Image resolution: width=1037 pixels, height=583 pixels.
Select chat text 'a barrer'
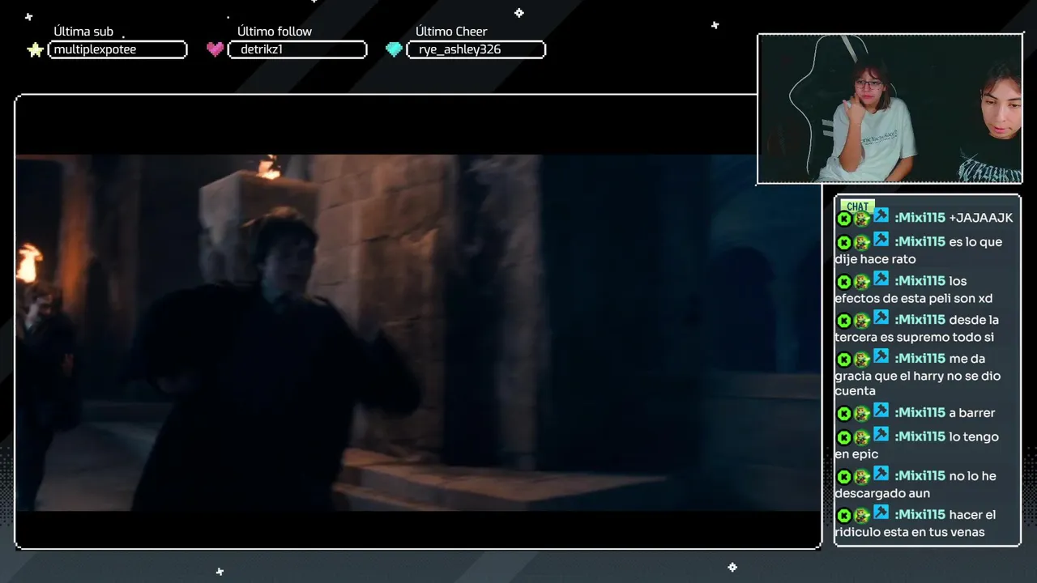click(x=972, y=413)
